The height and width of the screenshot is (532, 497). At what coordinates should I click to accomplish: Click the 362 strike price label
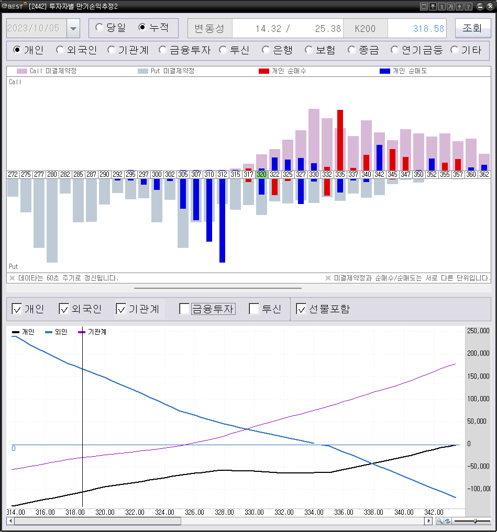coord(484,174)
